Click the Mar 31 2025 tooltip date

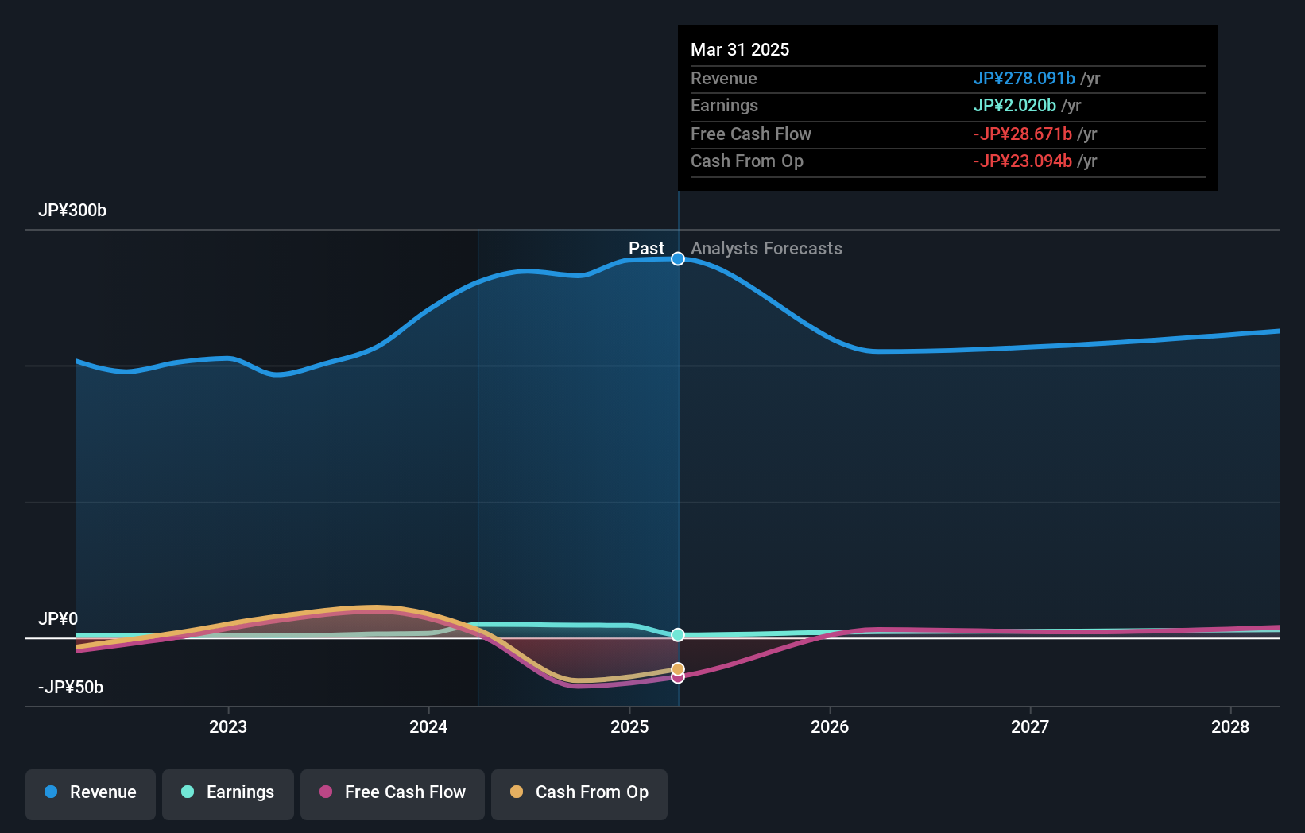[x=740, y=49]
